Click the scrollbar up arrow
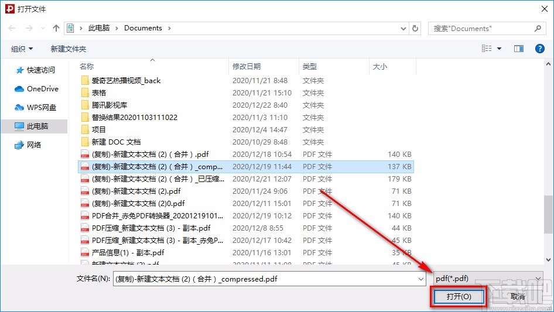Screen dimensions: 554x312 tap(548, 64)
